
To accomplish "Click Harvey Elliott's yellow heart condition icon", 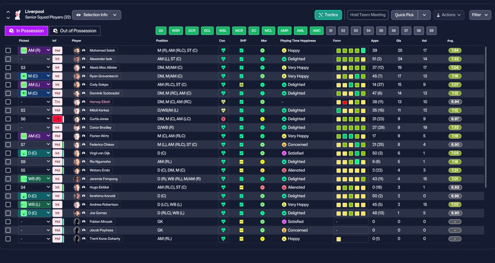I will pyautogui.click(x=223, y=102).
